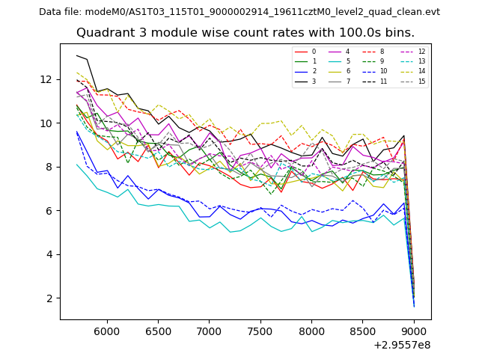Click the data file name text at top
This screenshot has width=479, height=359.
(239, 12)
